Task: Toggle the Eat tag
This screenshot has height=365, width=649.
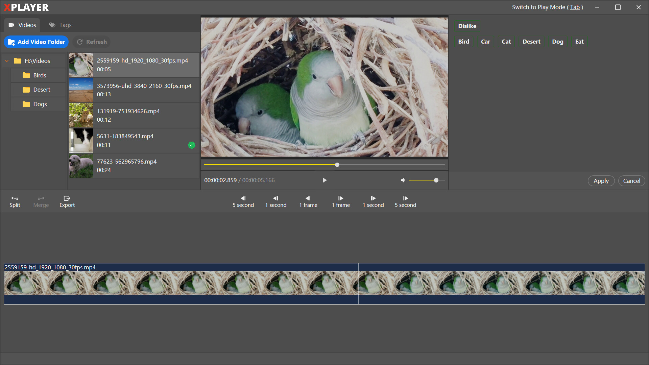Action: click(x=579, y=42)
